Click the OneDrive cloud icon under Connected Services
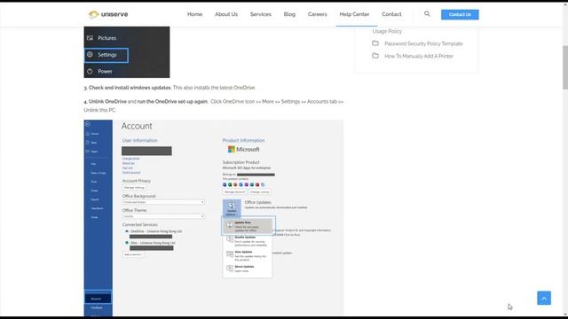Image resolution: width=568 pixels, height=319 pixels. (x=127, y=231)
